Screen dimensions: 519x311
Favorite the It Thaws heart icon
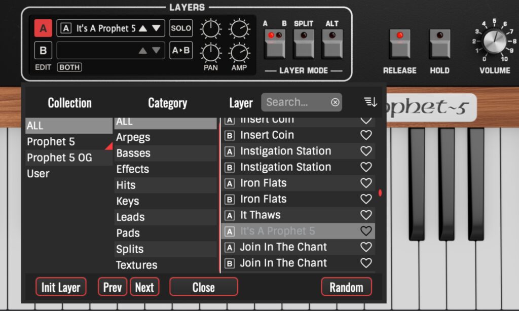tap(366, 215)
